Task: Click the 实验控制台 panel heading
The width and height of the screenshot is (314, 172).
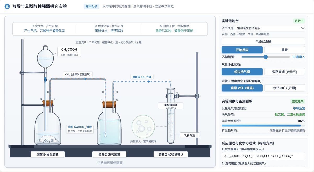Action: pyautogui.click(x=230, y=21)
